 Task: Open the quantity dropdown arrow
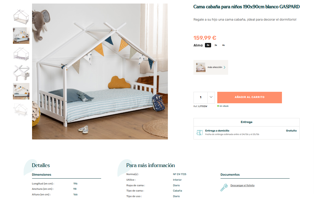click(211, 97)
